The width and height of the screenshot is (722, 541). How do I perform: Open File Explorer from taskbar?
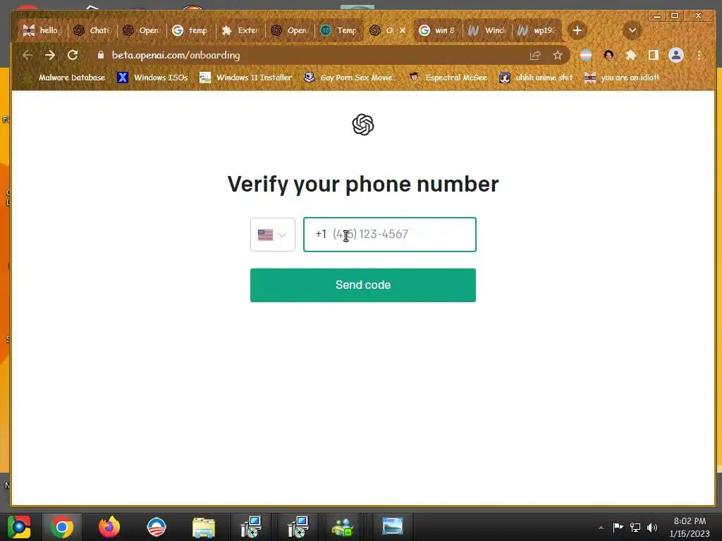pos(204,527)
